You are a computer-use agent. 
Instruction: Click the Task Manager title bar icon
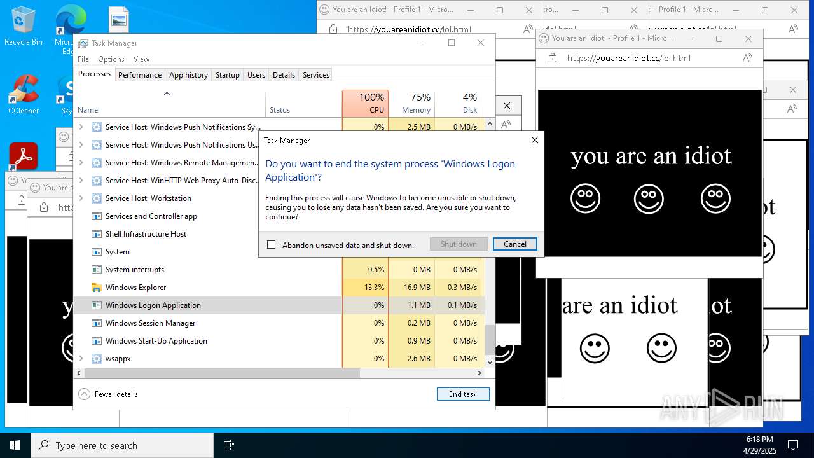(x=83, y=43)
